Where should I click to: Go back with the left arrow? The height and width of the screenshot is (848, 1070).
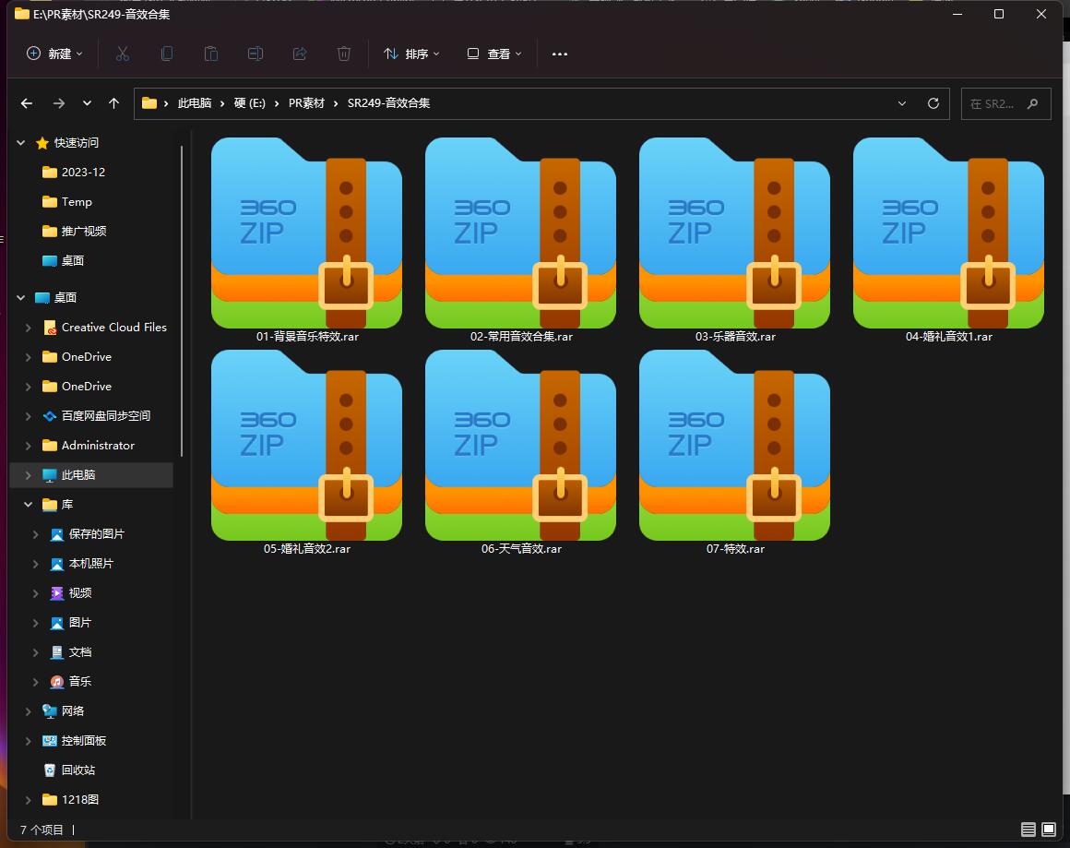click(x=27, y=103)
